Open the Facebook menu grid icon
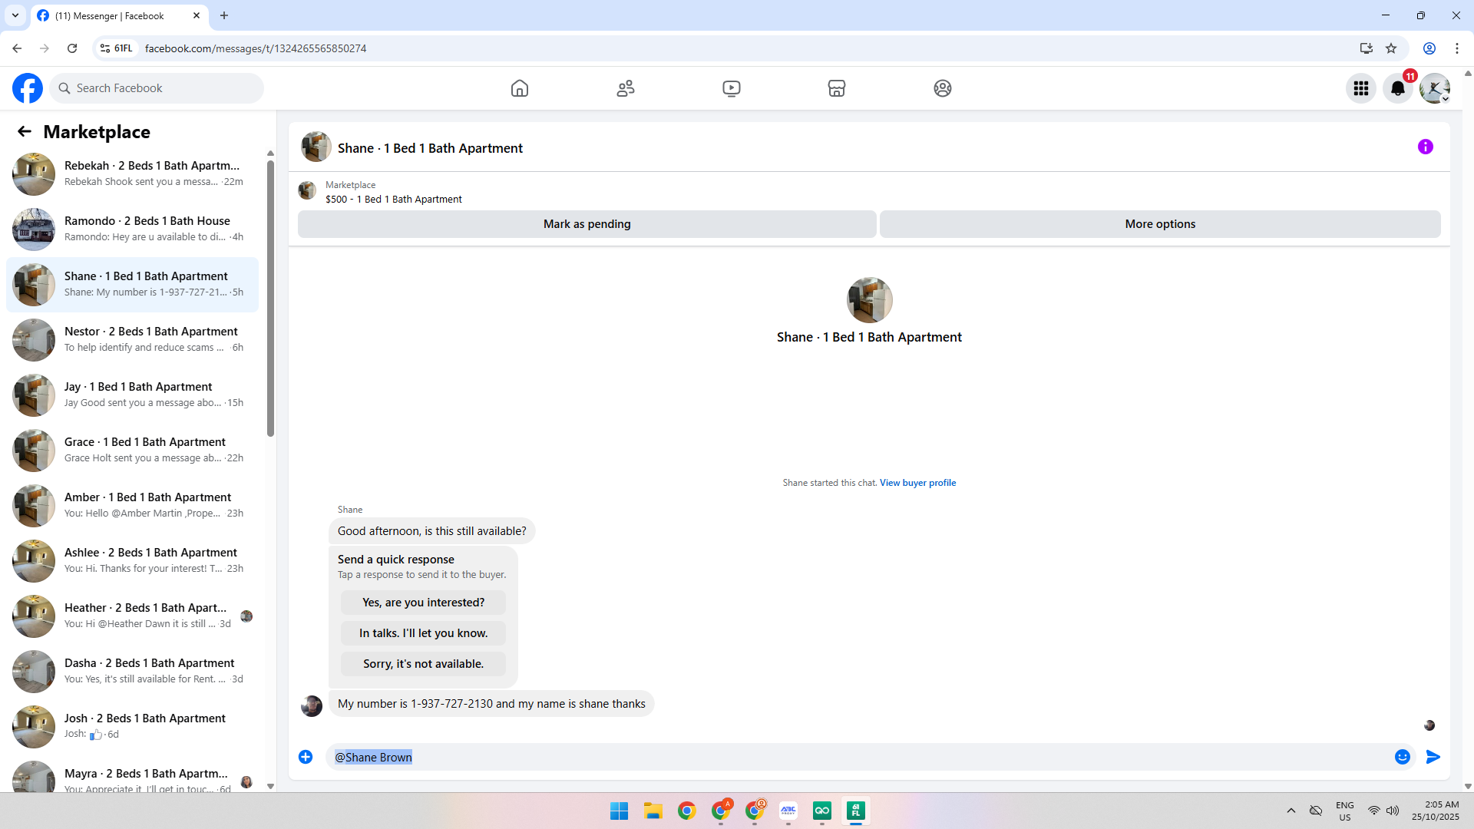 (1361, 88)
